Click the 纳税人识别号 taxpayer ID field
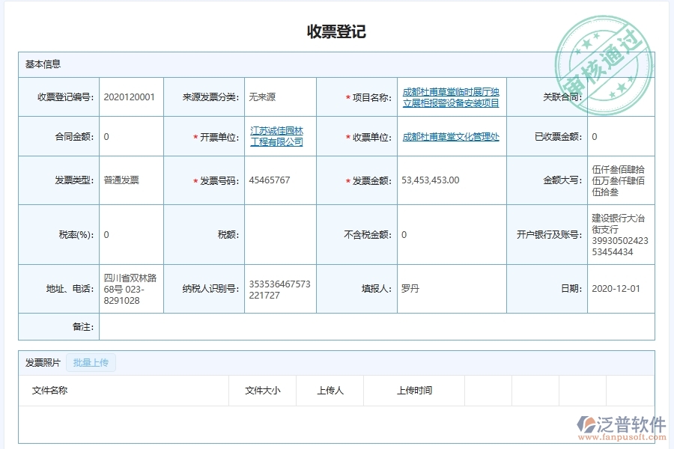The width and height of the screenshot is (674, 449). (278, 288)
